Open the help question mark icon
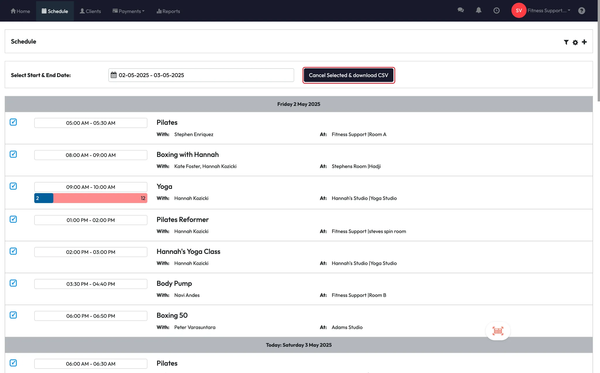This screenshot has height=373, width=600. click(x=582, y=11)
